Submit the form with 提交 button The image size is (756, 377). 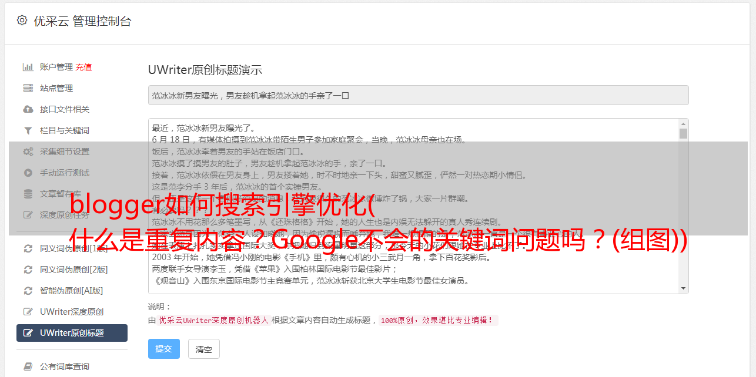click(163, 349)
